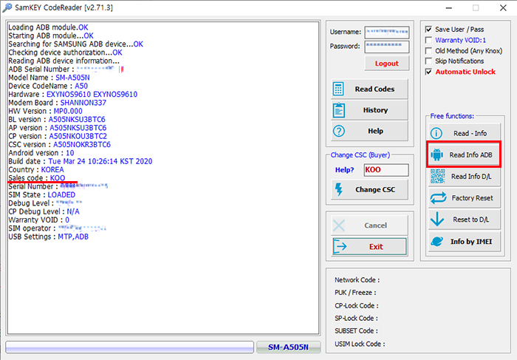Click the lightning bolt Change CSC icon
The image size is (517, 360).
pyautogui.click(x=338, y=189)
